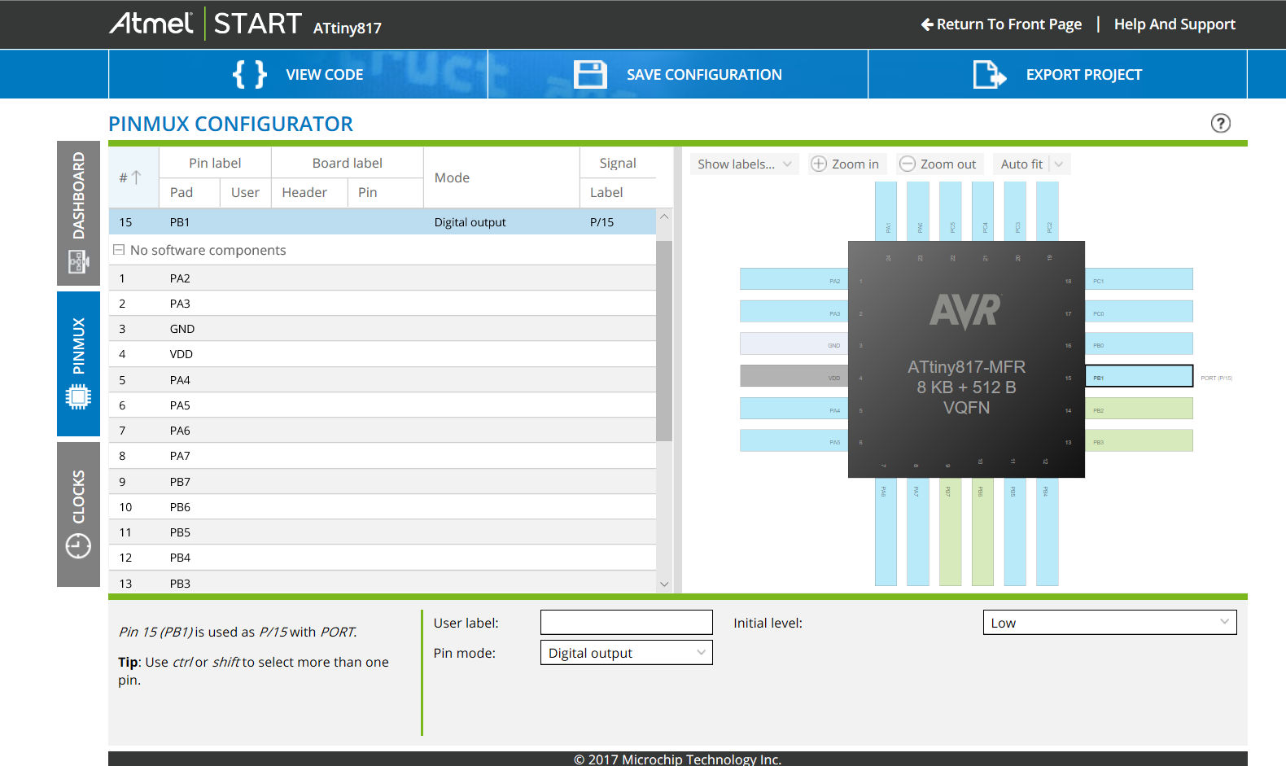The height and width of the screenshot is (766, 1286).
Task: Click the pin list scrollbar thumb
Action: point(664,340)
